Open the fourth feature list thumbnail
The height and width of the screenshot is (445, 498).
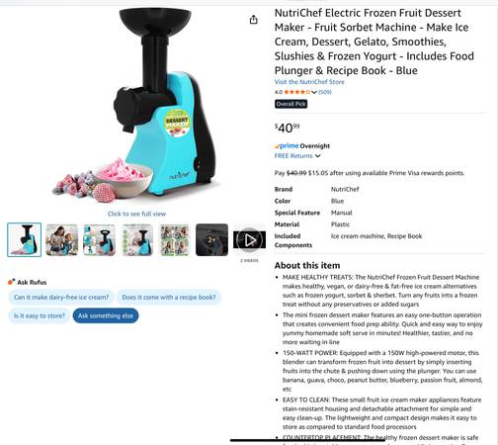(136, 239)
